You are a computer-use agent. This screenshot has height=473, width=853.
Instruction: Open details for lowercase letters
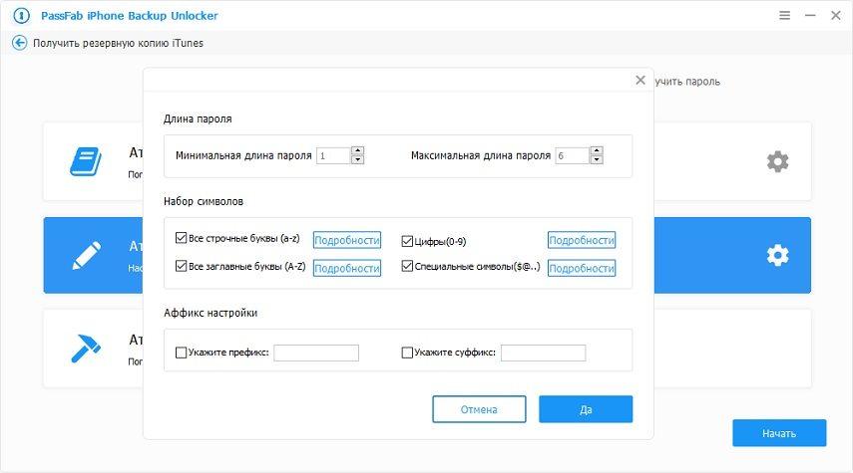pyautogui.click(x=347, y=240)
